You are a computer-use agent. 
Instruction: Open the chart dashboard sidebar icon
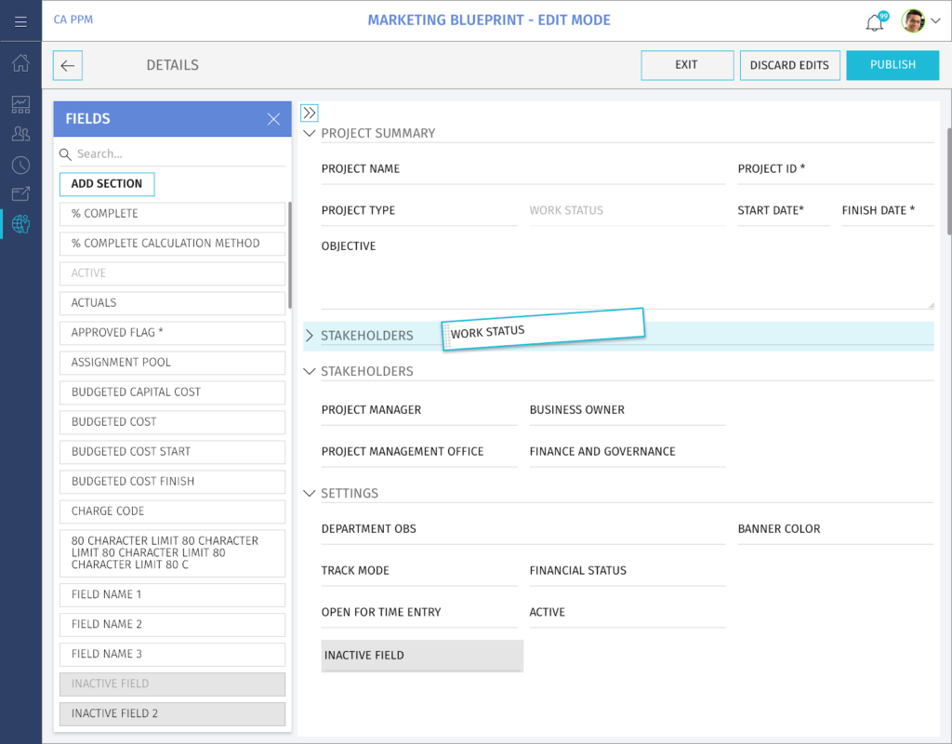[20, 104]
